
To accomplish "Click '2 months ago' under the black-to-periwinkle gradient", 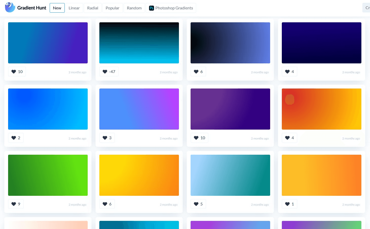I will click(260, 72).
